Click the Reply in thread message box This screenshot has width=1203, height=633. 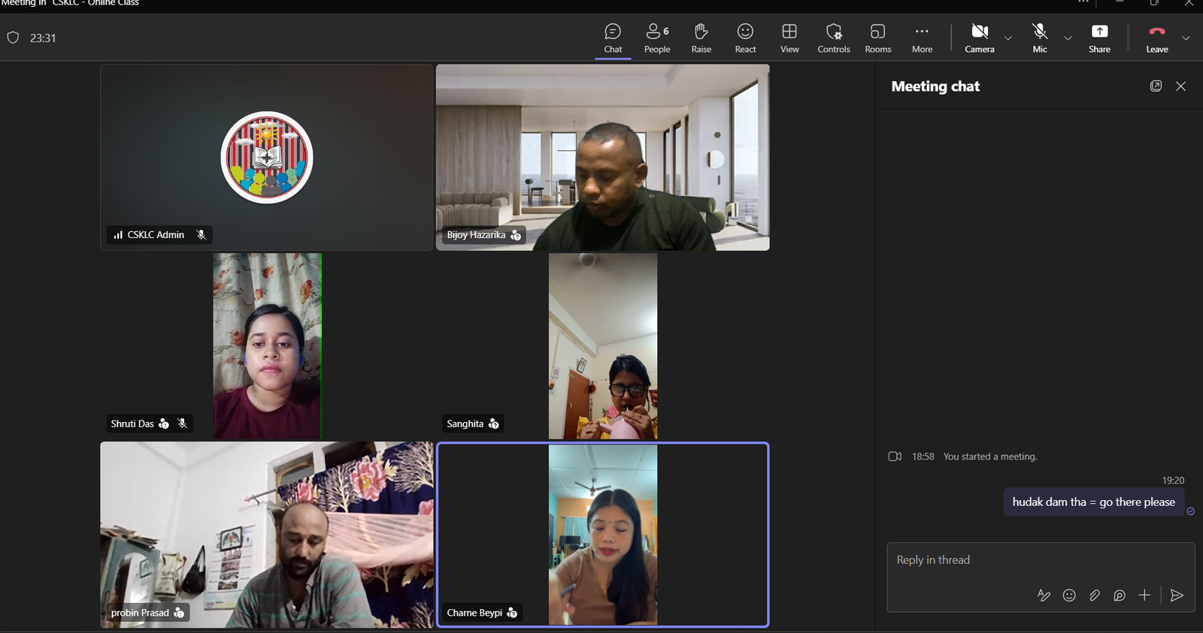pyautogui.click(x=1041, y=560)
